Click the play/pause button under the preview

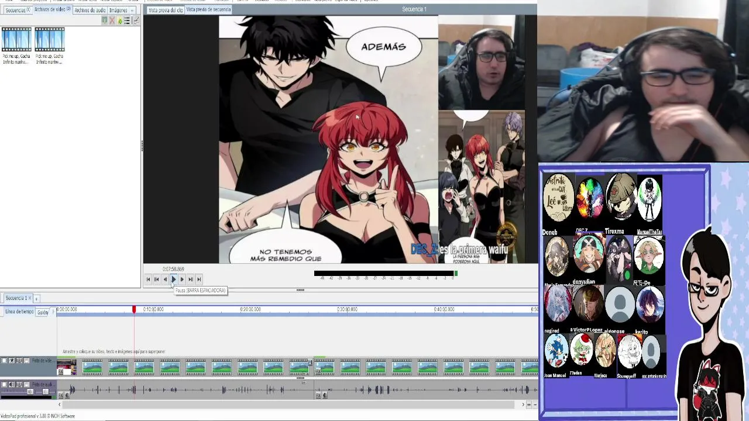(173, 279)
